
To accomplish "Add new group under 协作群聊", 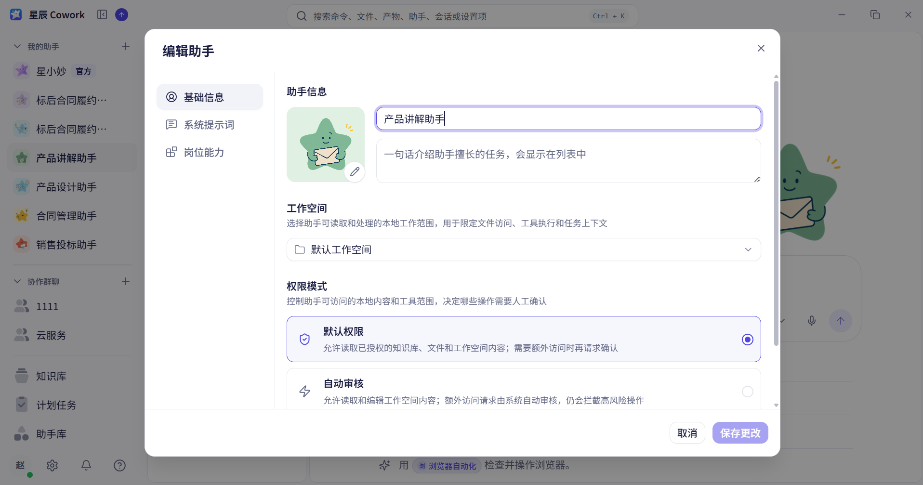I will point(126,281).
